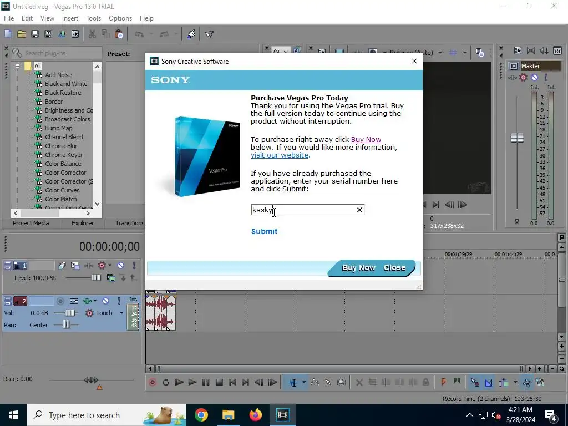Screen dimensions: 568x426
Task: Adjust the Pan slider on track 2
Action: 66,324
